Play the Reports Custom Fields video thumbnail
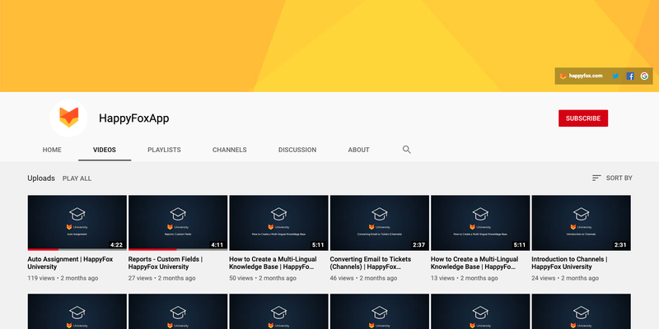 178,223
